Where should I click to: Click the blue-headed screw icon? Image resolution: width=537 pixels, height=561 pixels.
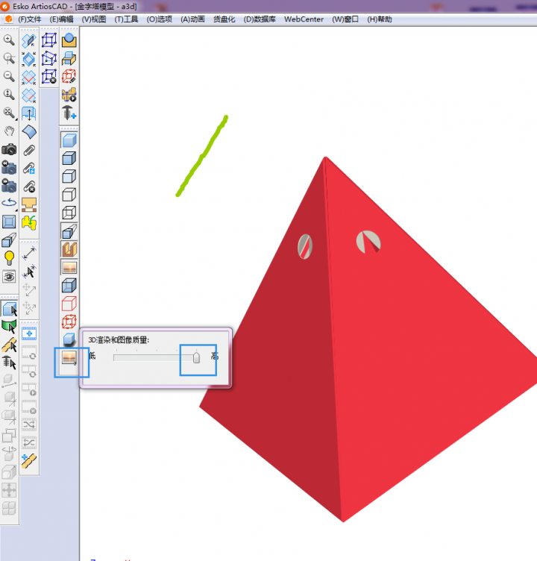tap(69, 113)
